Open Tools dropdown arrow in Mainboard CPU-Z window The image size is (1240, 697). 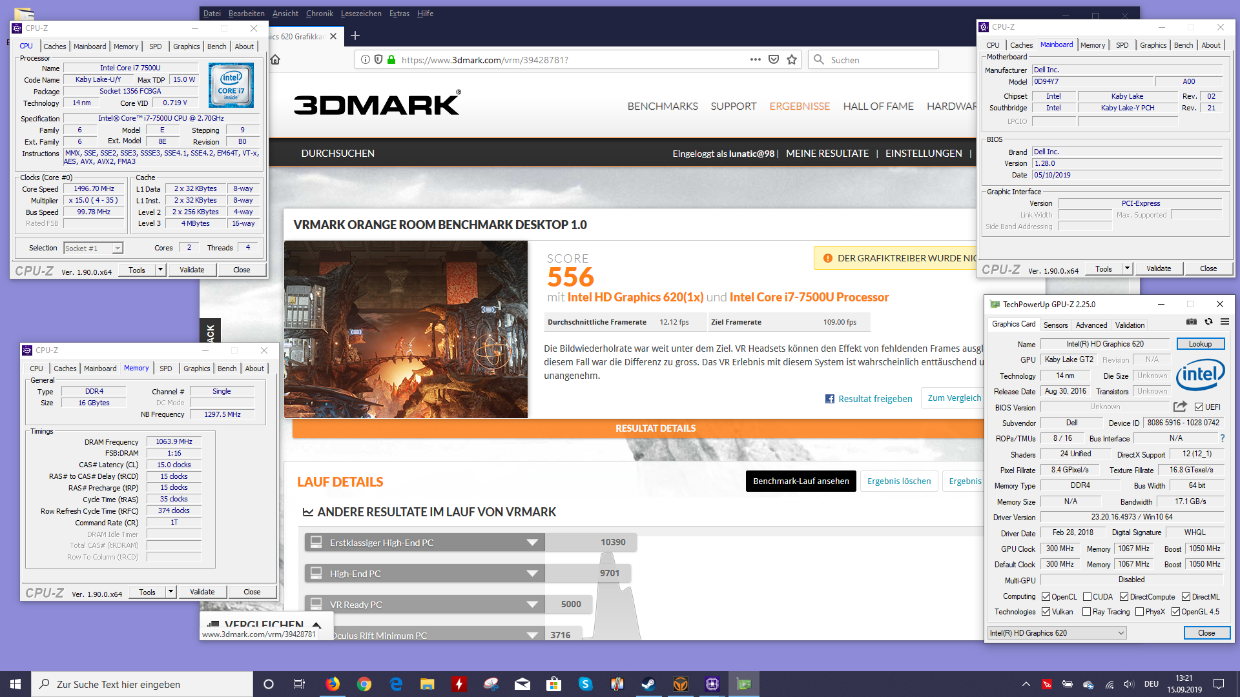[1128, 268]
